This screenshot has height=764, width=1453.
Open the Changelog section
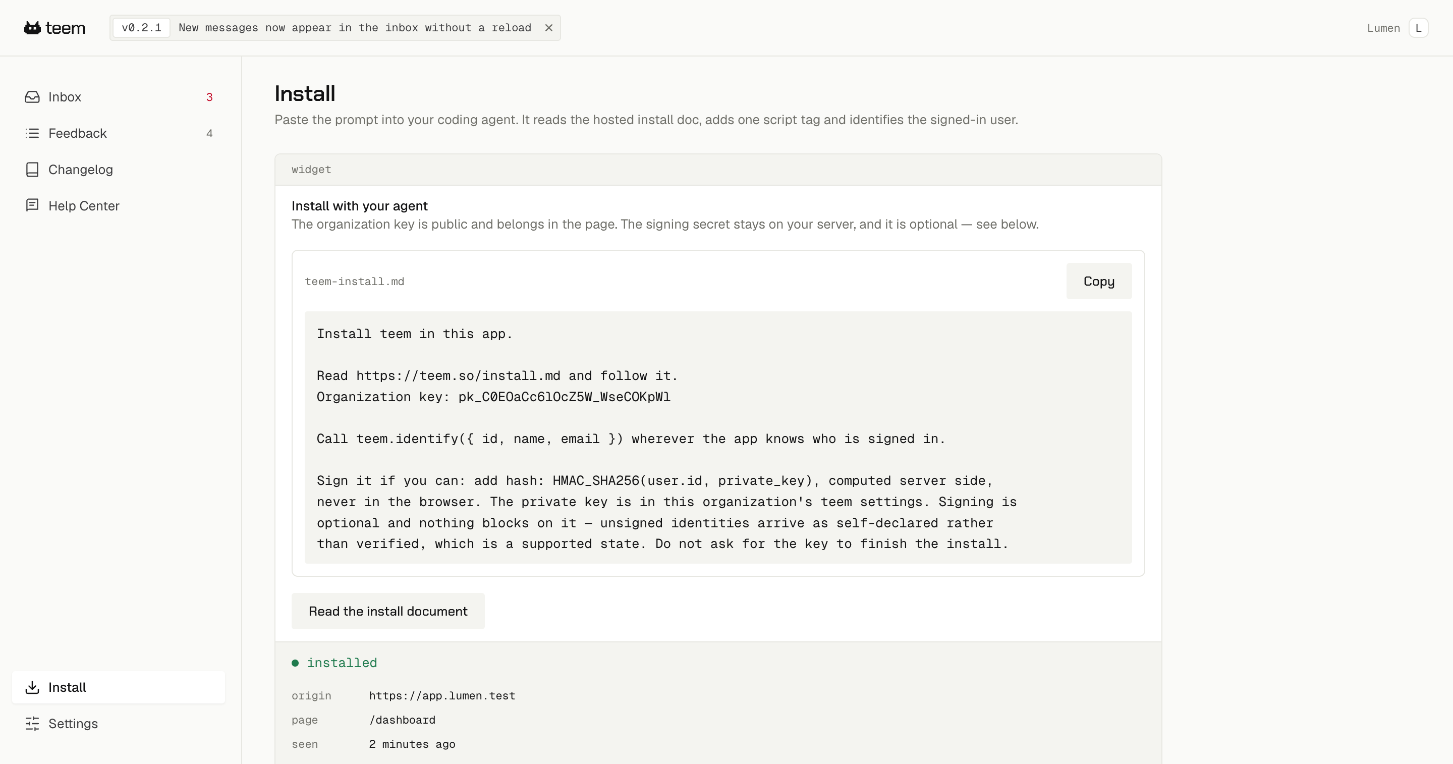click(119, 169)
